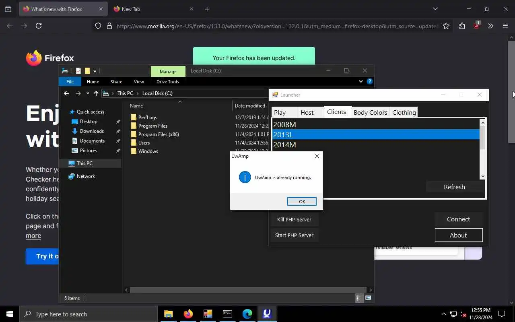Click Kill PHP Server
515x322 pixels.
[294, 219]
